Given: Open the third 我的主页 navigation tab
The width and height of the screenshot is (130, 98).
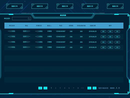Looking at the screenshot, I should click(65, 6).
